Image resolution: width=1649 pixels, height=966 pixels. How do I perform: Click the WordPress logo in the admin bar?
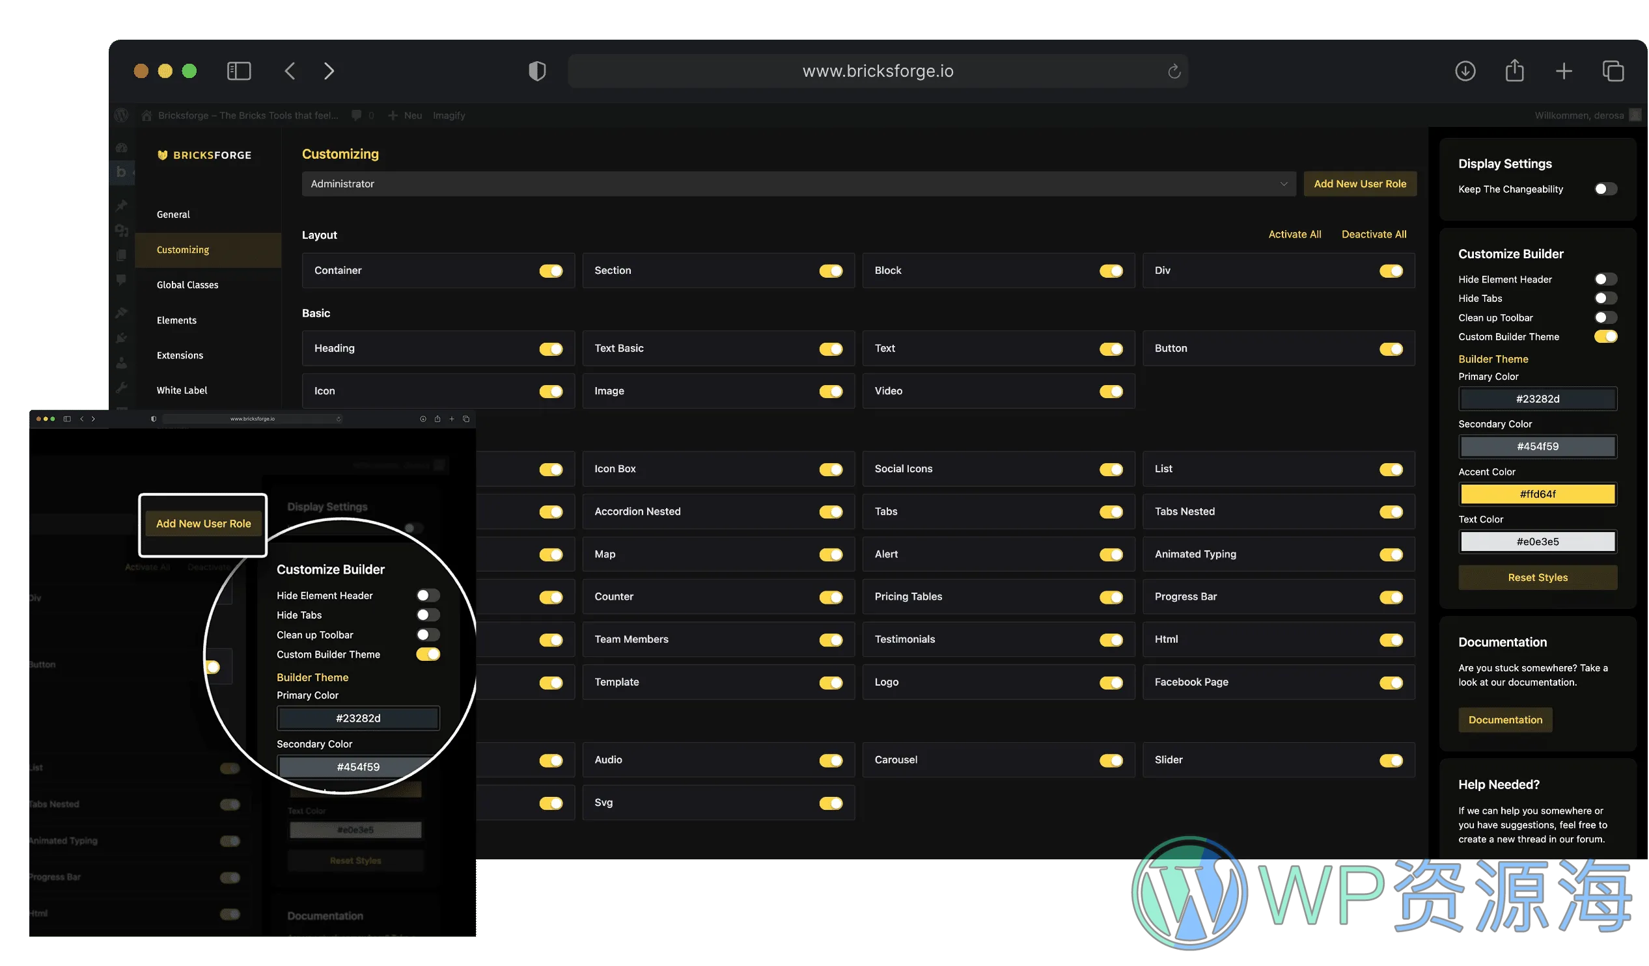pos(121,115)
